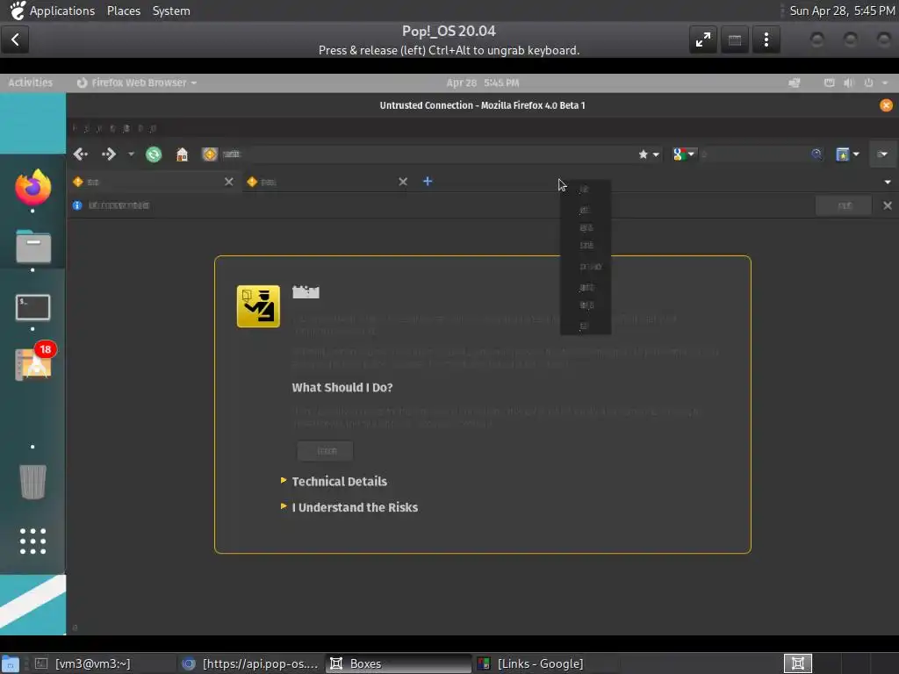This screenshot has width=899, height=674.
Task: Click the blue info icon in notification bar
Action: (77, 205)
